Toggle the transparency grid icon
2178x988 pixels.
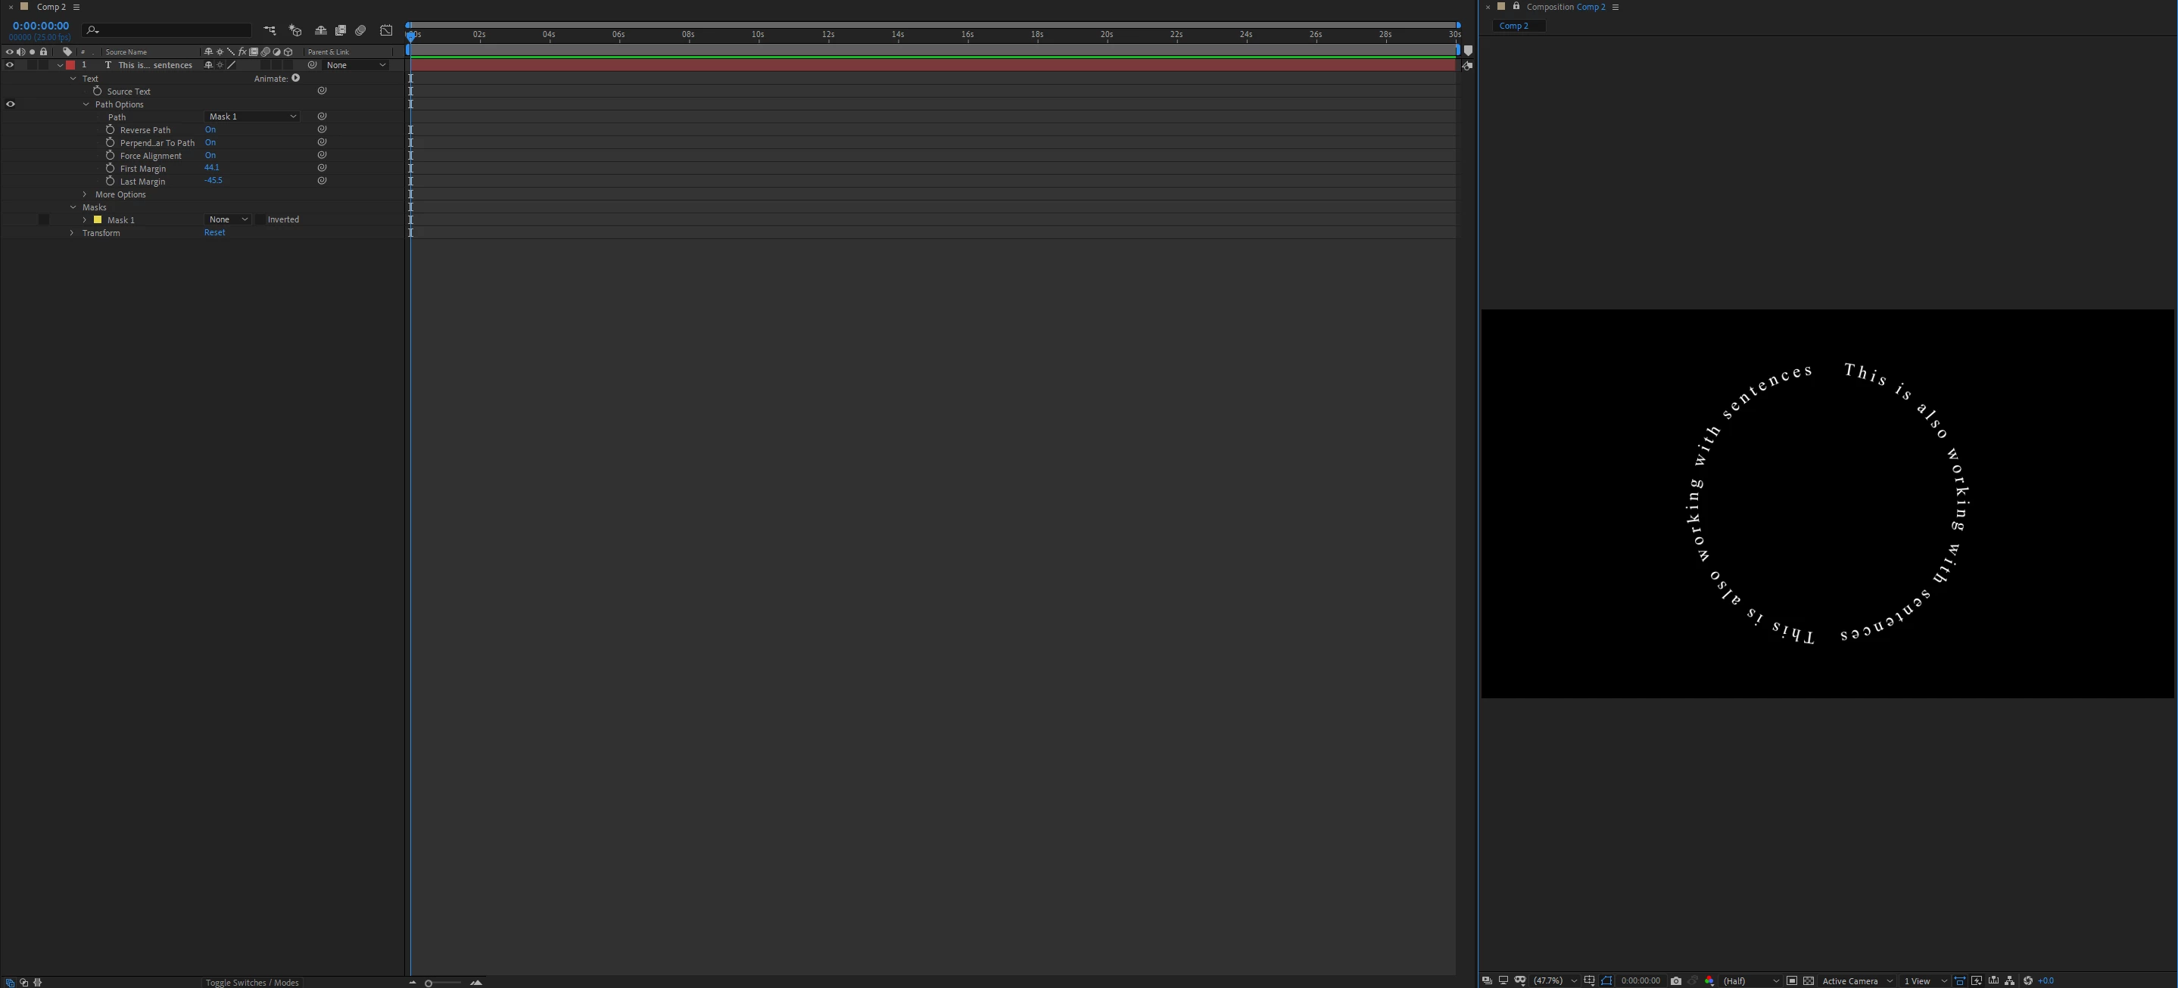[1809, 980]
